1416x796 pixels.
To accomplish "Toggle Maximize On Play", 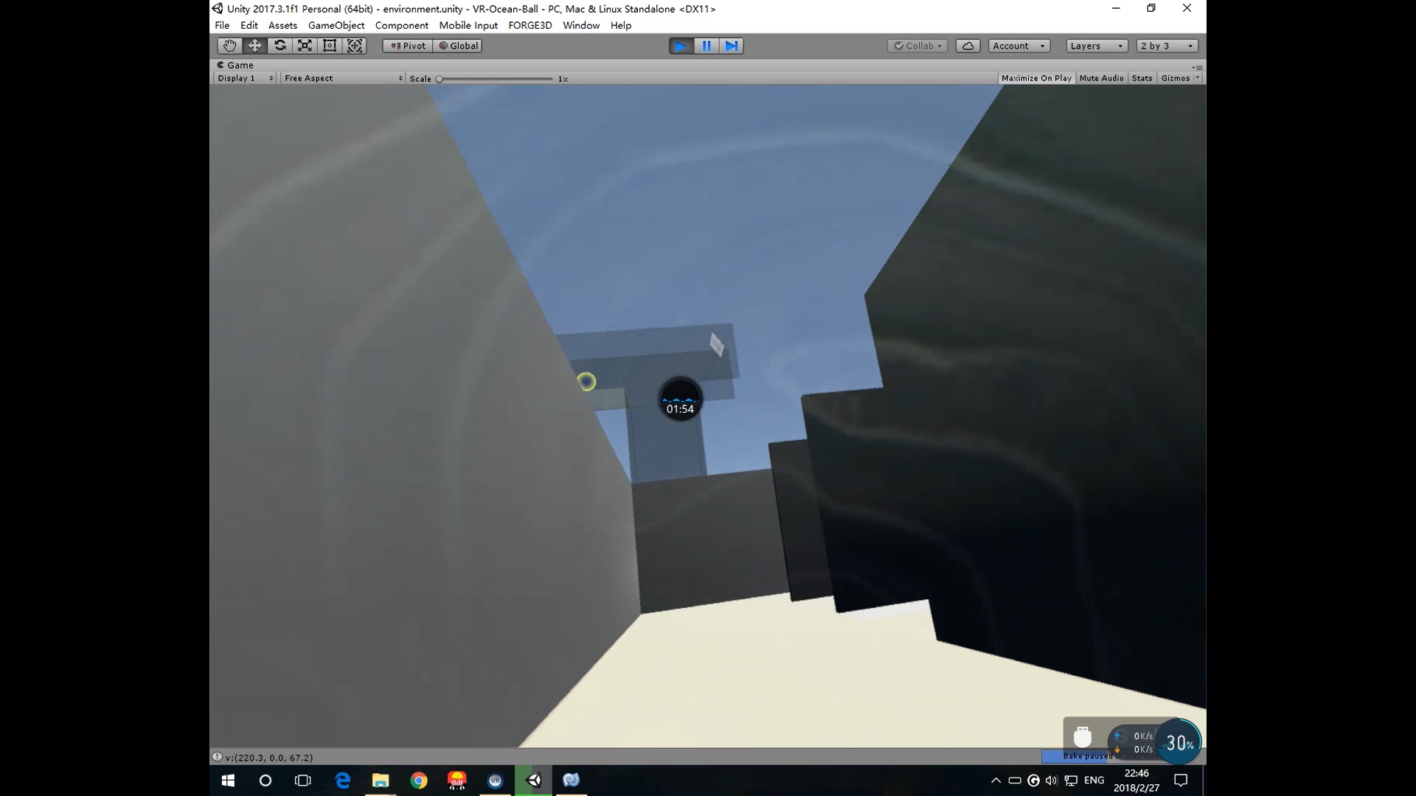I will pyautogui.click(x=1035, y=78).
